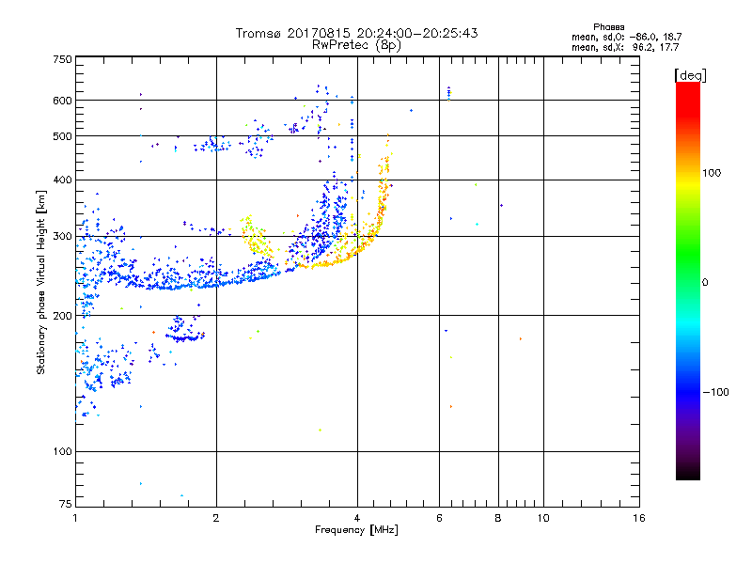Click the x-axis '4' tick label
Screen dimensions: 752x564
pos(357,518)
